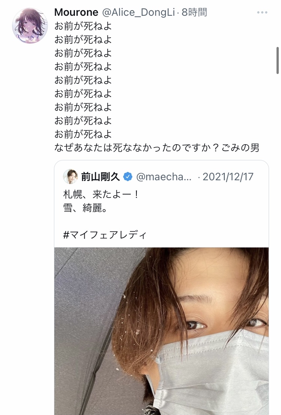This screenshot has height=415, width=281.
Task: Open the Mourone display name link
Action: 77,12
